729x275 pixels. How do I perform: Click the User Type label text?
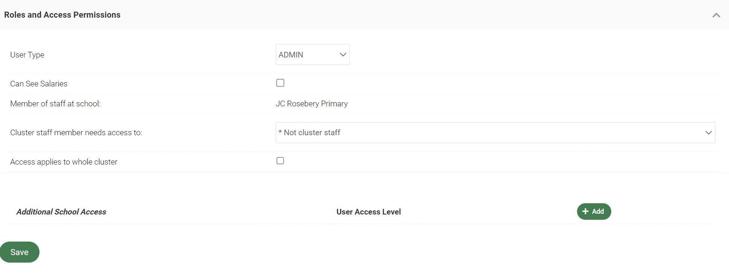tap(27, 55)
